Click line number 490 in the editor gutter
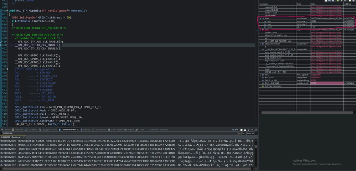 (x=4, y=45)
